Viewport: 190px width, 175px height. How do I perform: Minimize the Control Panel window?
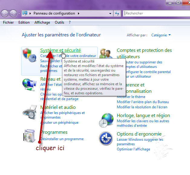170,2
